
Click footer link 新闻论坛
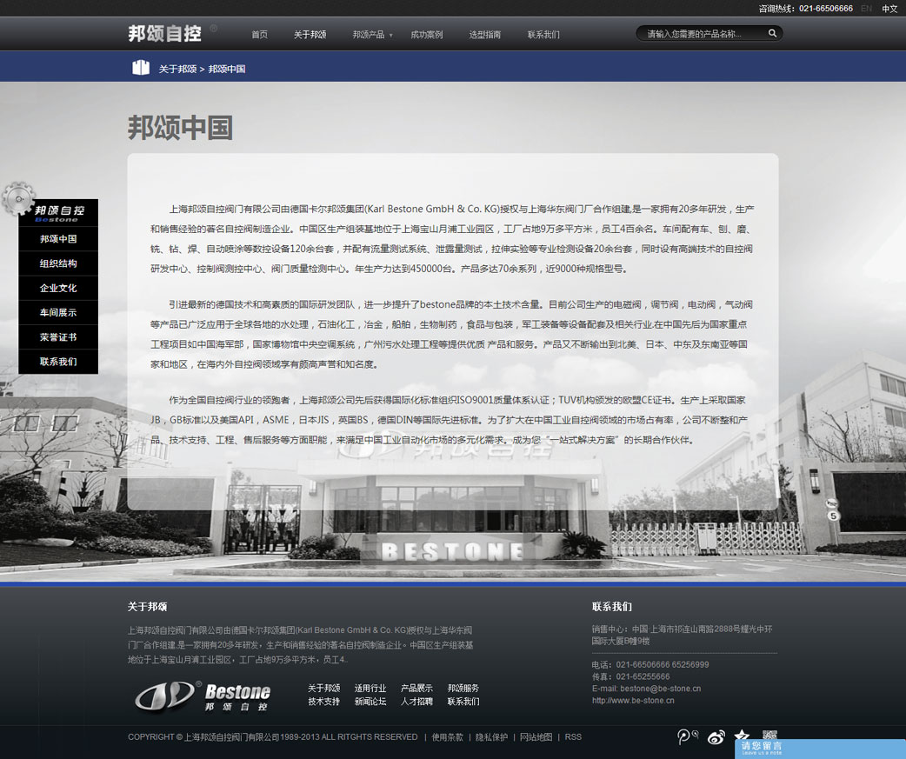coord(370,702)
